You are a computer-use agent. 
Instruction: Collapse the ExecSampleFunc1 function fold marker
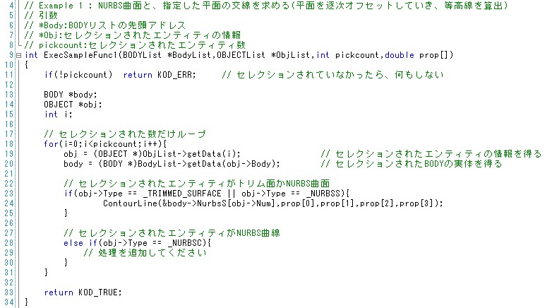18,55
